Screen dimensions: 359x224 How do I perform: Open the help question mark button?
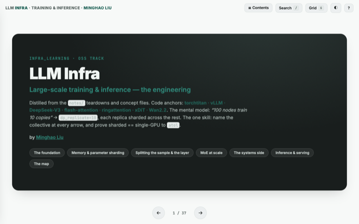(x=349, y=8)
